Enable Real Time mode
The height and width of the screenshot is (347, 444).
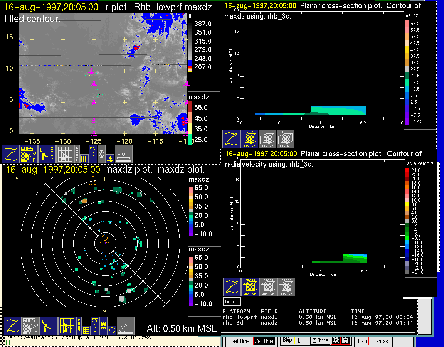point(239,341)
